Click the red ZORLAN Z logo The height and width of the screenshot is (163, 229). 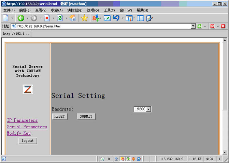point(28,89)
